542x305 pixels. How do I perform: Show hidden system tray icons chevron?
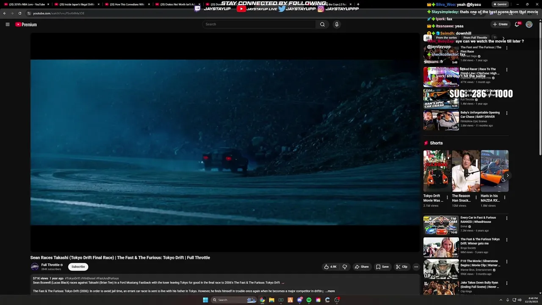click(501, 300)
